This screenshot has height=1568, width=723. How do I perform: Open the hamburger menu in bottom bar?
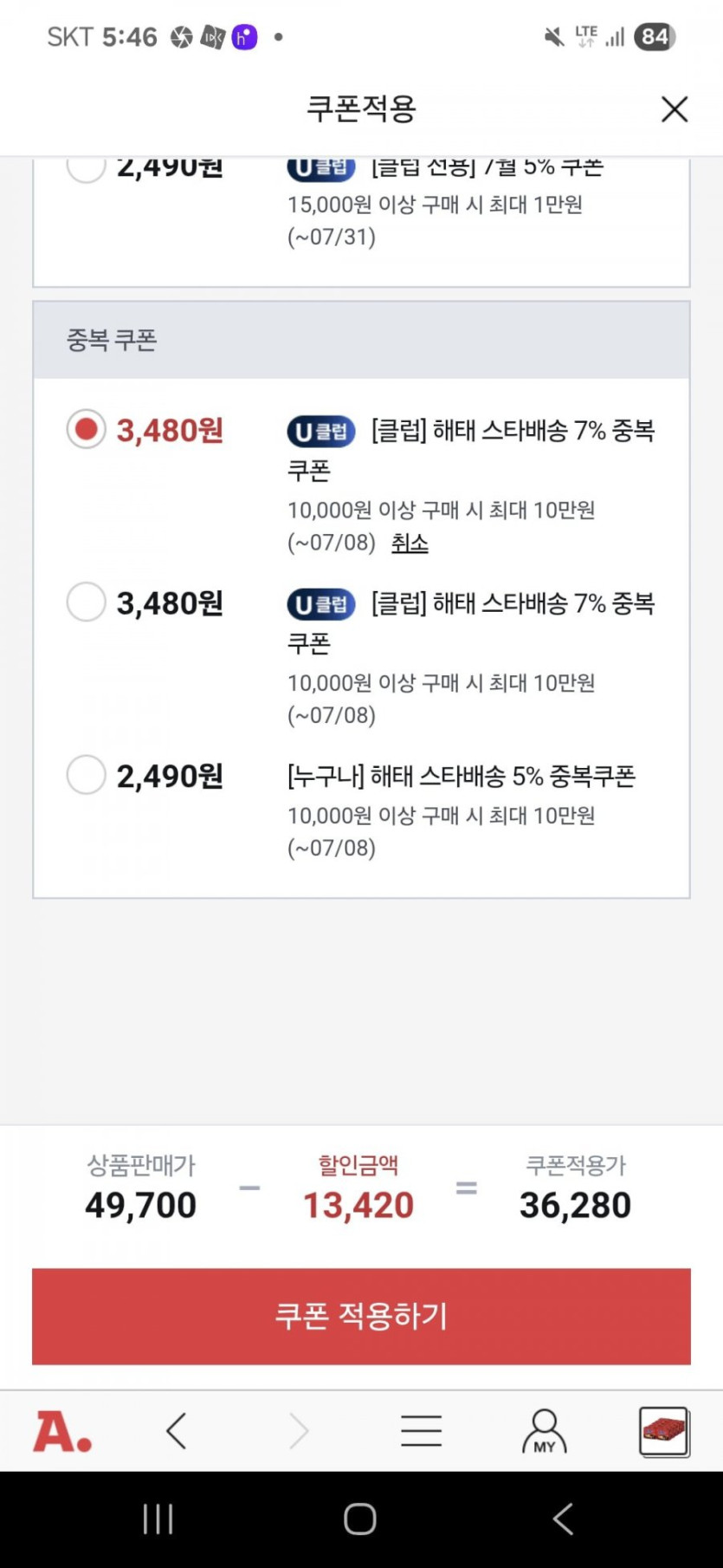pos(422,1431)
